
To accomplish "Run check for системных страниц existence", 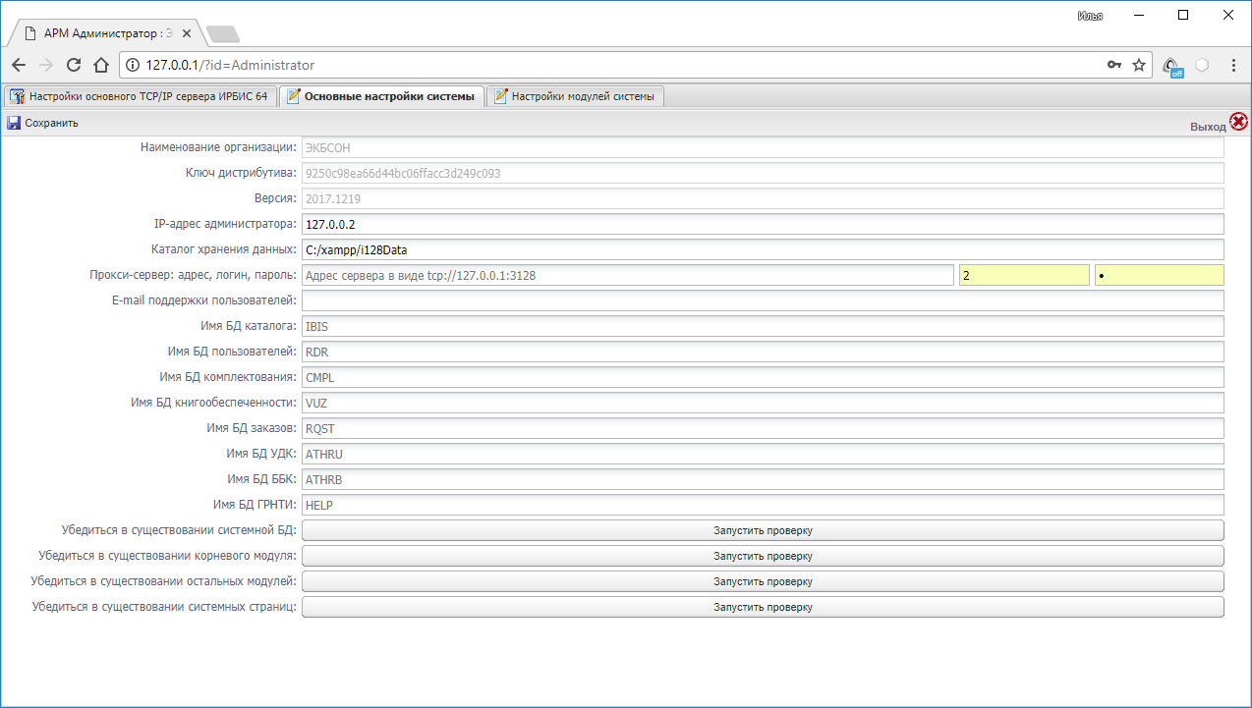I will (x=763, y=607).
